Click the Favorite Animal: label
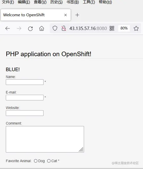The width and height of the screenshot is (143, 169). pyautogui.click(x=19, y=161)
